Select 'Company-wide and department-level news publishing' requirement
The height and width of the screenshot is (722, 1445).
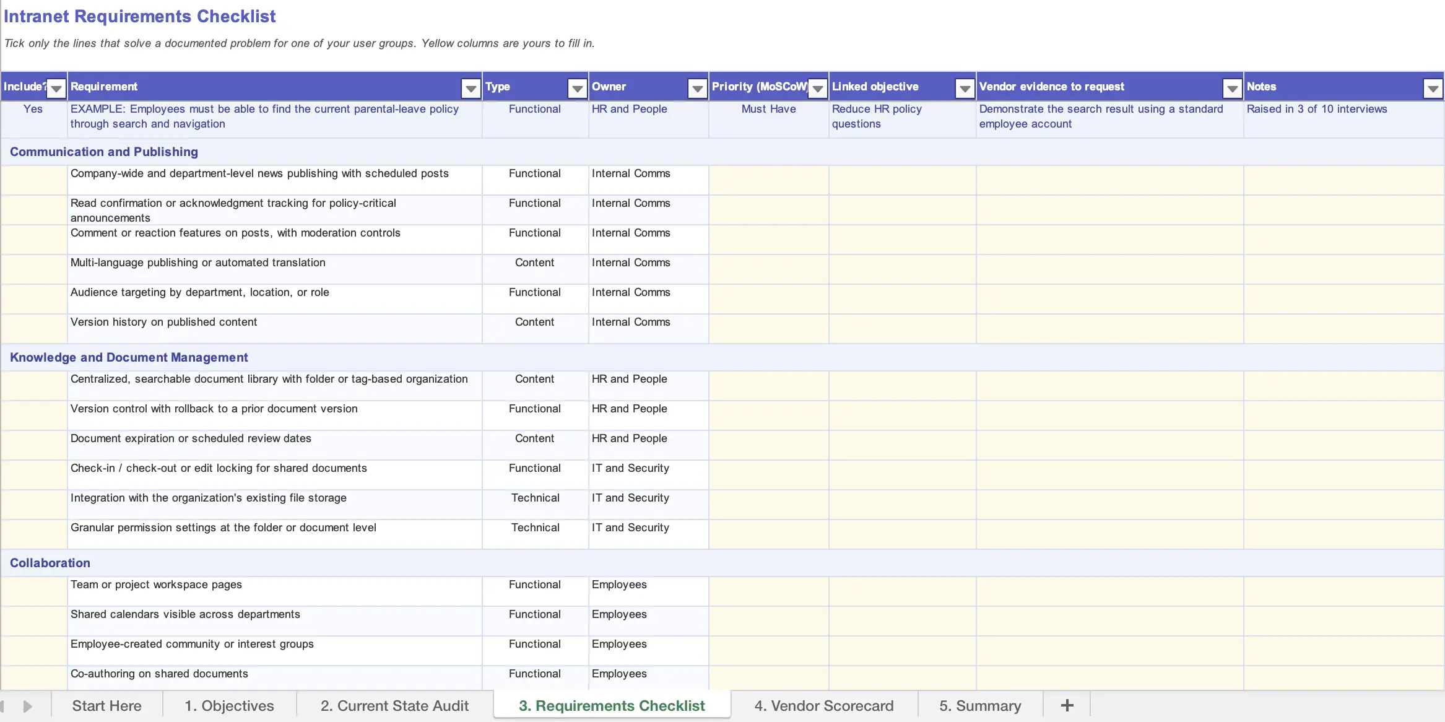click(274, 180)
